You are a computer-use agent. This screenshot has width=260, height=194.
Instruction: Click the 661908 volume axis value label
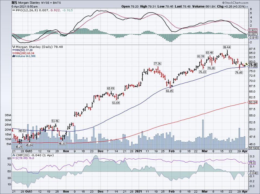click(254, 148)
